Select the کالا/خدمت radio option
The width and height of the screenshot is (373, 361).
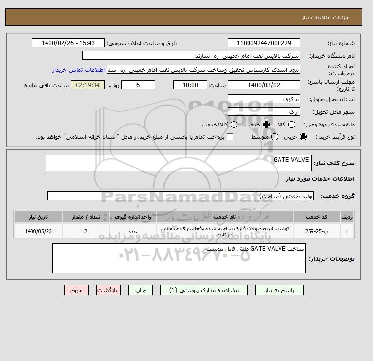point(234,125)
